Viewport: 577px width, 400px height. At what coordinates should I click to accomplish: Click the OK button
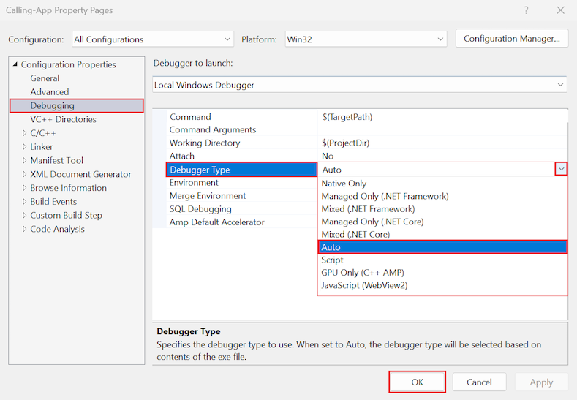[417, 382]
